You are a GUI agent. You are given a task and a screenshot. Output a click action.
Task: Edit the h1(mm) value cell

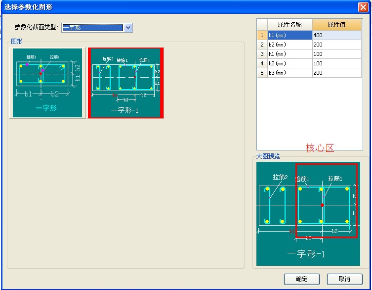(336, 54)
